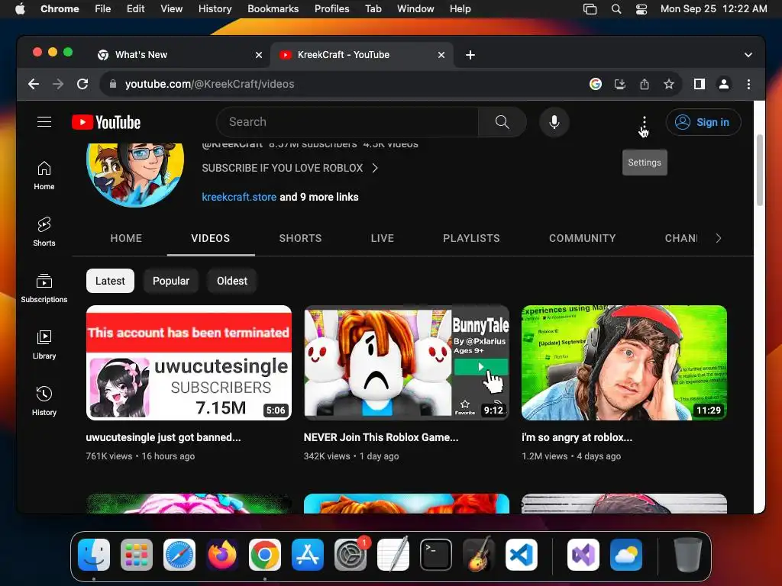Open Safari from the Dock
The height and width of the screenshot is (586, 782).
click(179, 555)
